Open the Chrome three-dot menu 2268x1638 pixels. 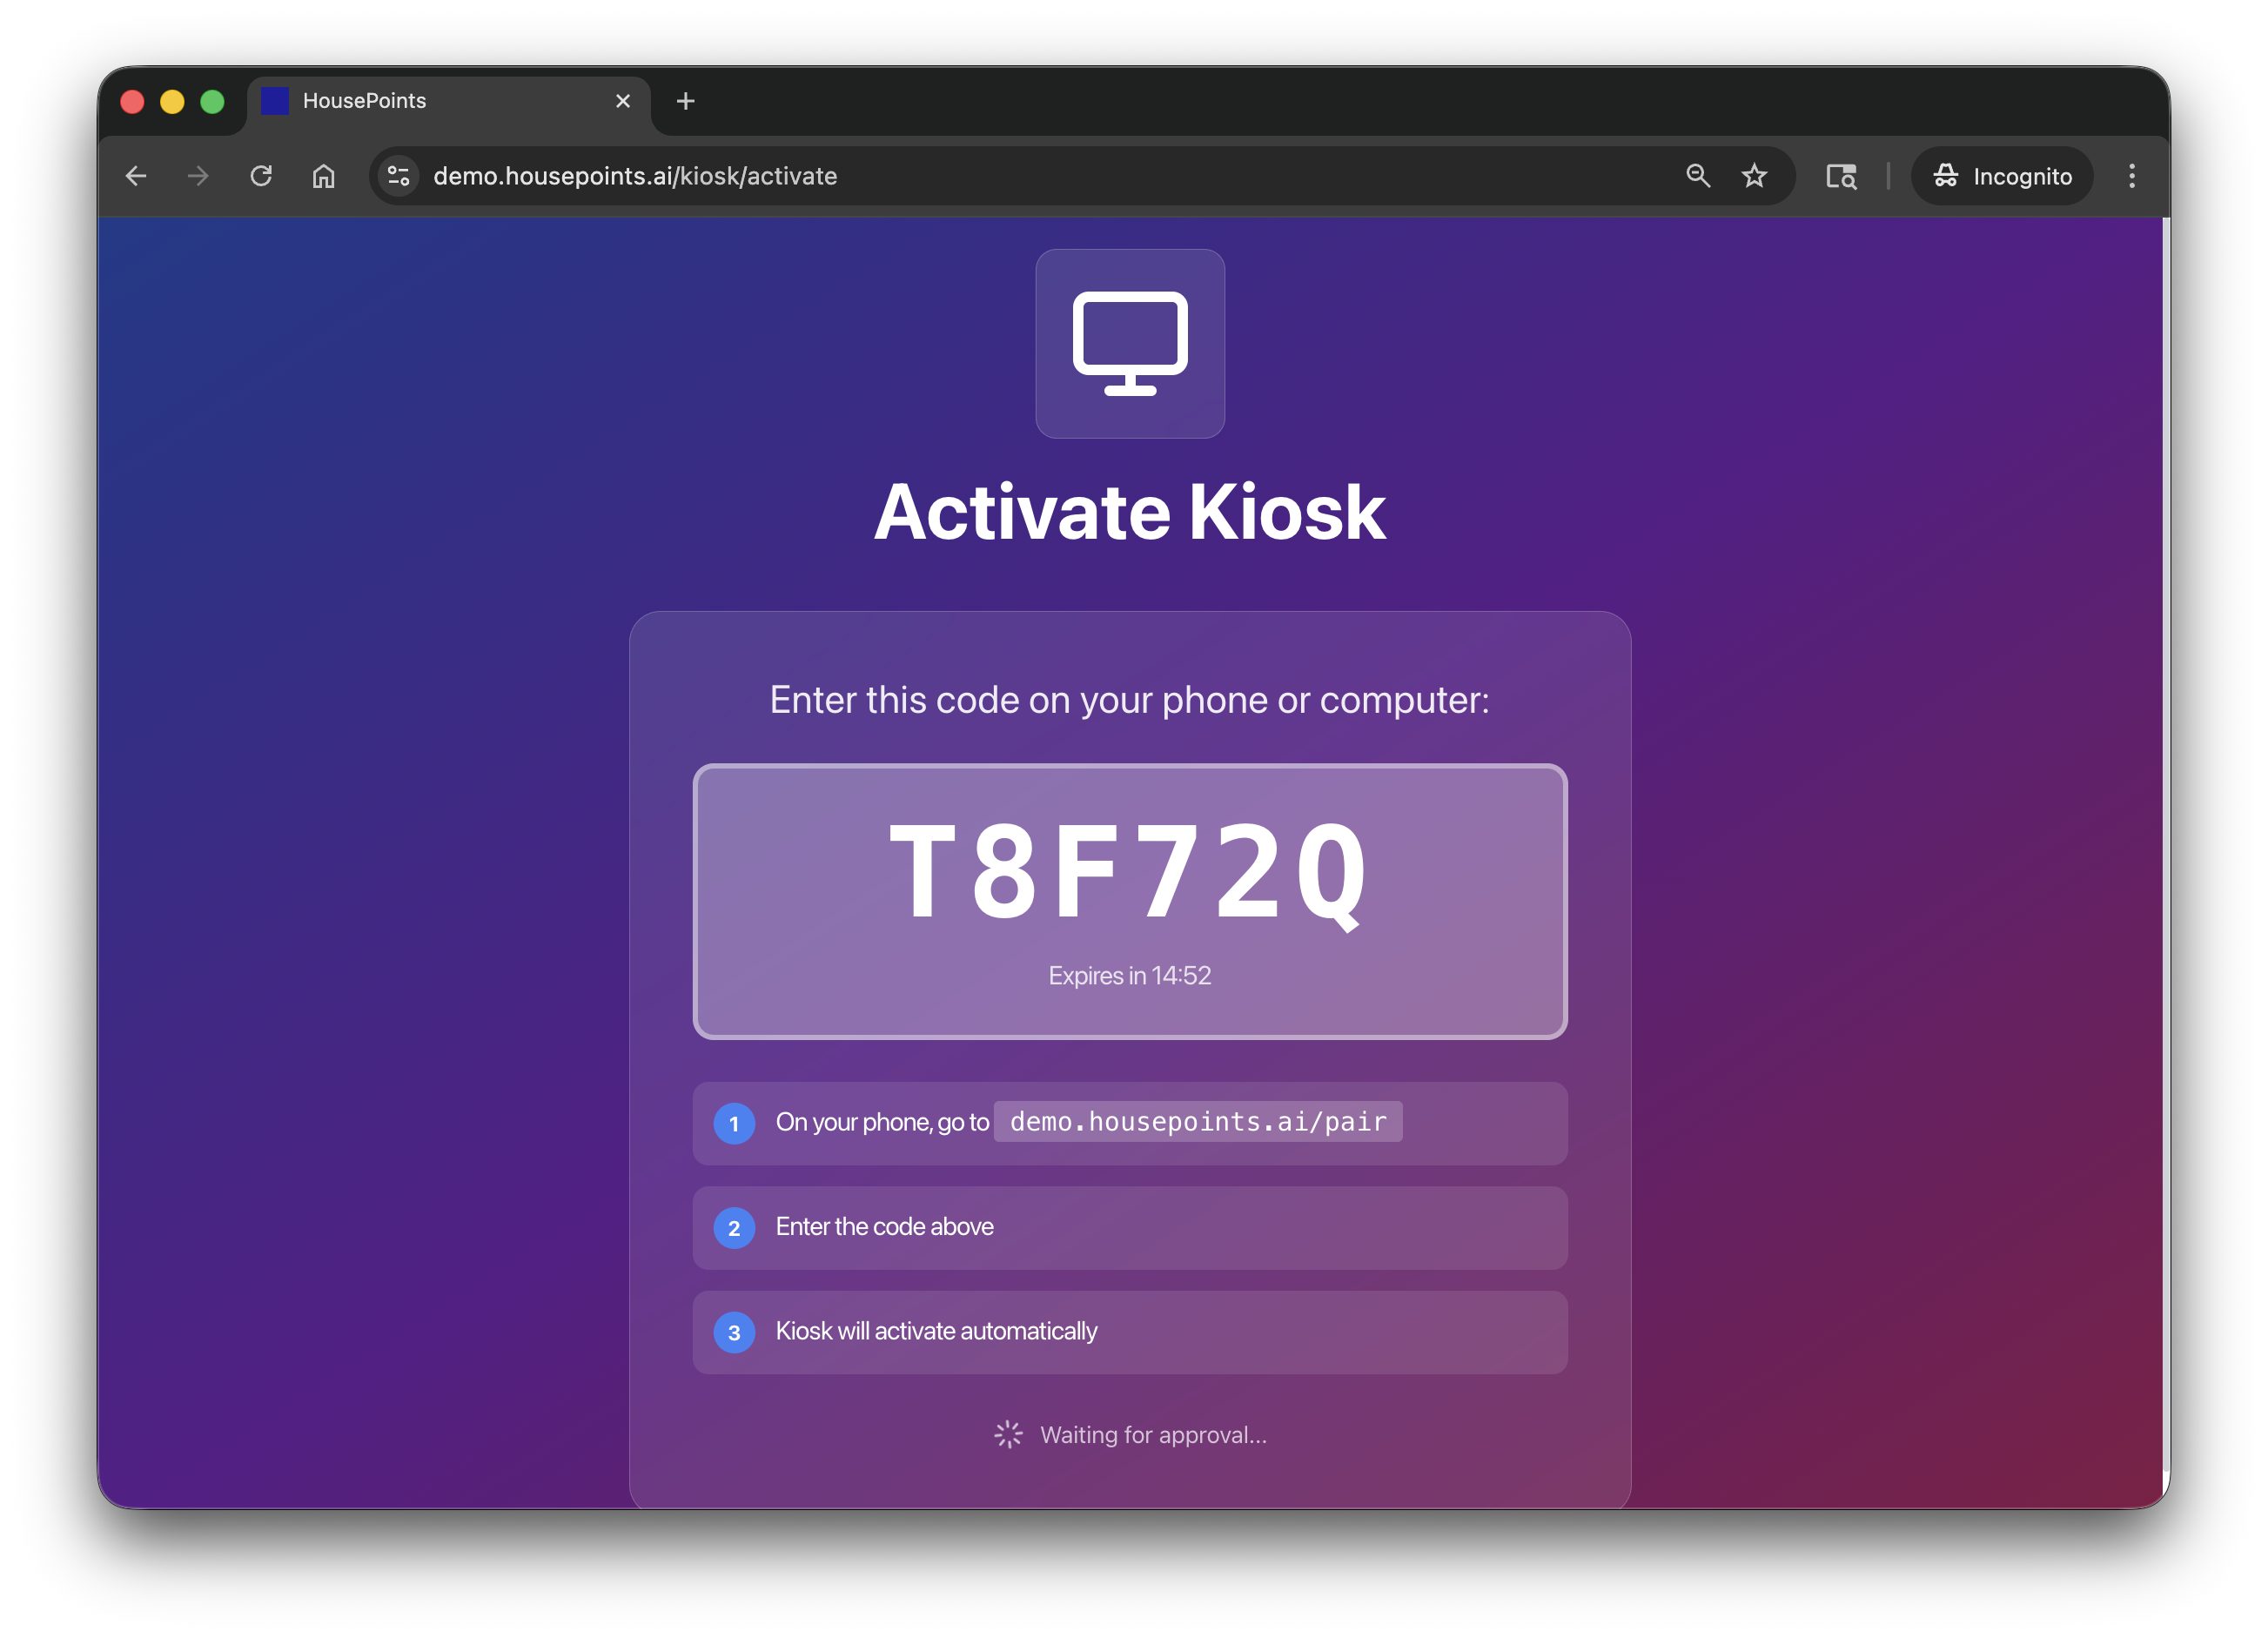[x=2132, y=176]
